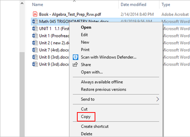Click the Word icon beside Math 045 TRIGONOMETRY Notes
This screenshot has width=190, height=137.
[35, 21]
